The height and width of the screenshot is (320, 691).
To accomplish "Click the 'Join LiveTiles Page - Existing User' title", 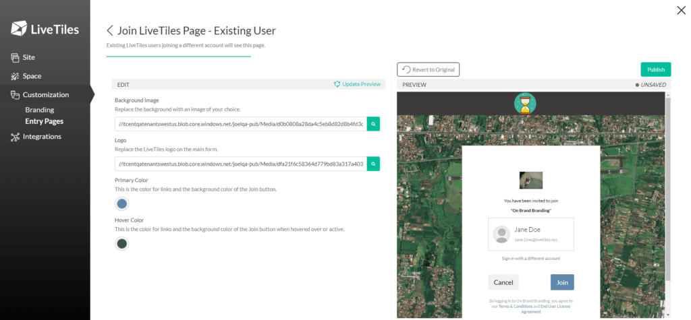I will coord(196,31).
